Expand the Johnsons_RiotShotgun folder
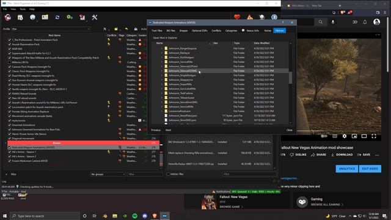 click(x=162, y=57)
